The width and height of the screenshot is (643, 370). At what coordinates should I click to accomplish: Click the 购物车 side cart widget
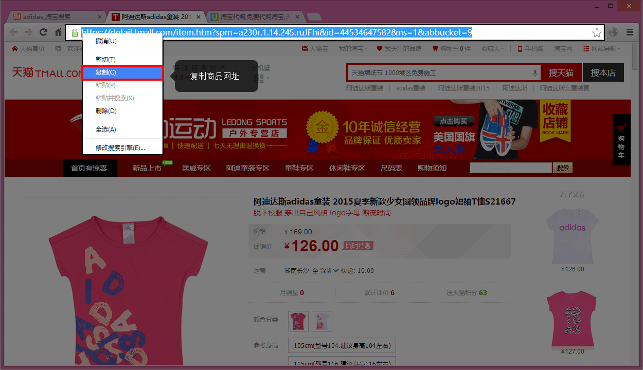click(x=621, y=140)
